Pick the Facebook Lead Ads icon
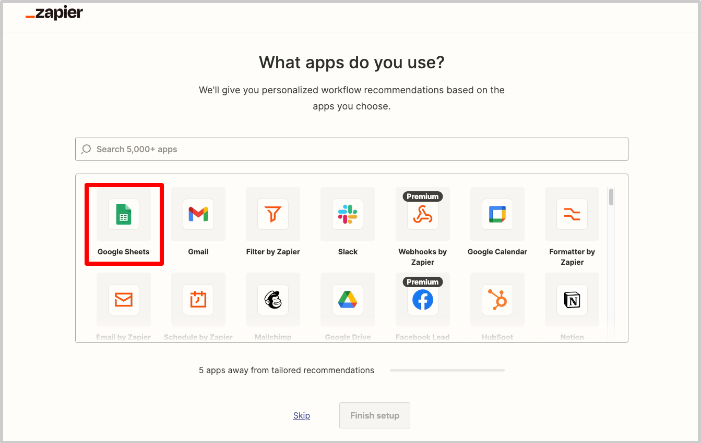Screen dimensions: 701x443 point(423,300)
